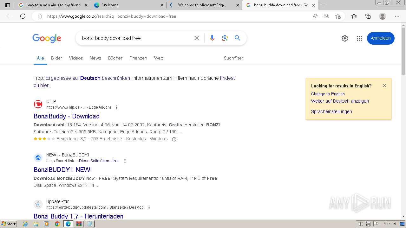
Task: Show info about CHIP rating
Action: click(x=174, y=139)
